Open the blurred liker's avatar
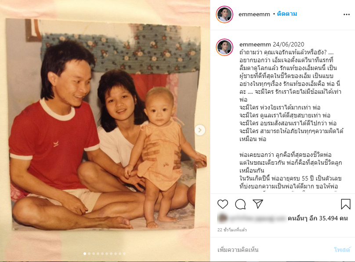This screenshot has height=262, width=355. 222,218
